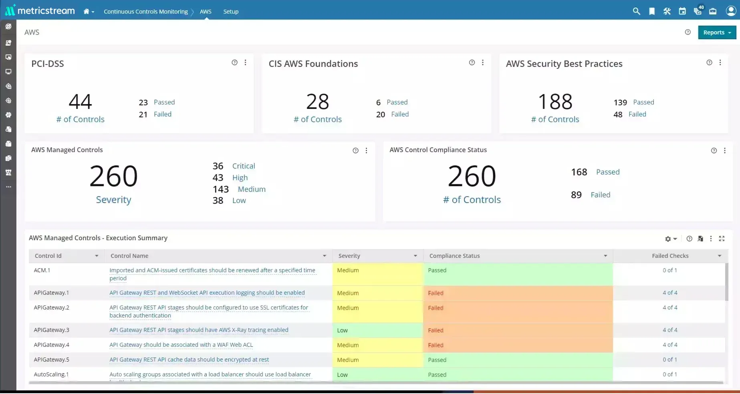The height and width of the screenshot is (394, 740).
Task: Open the Execution Summary gear settings dropdown
Action: click(x=671, y=239)
